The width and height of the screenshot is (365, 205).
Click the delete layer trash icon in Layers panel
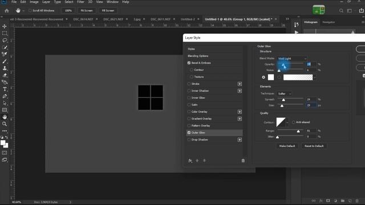point(357,201)
